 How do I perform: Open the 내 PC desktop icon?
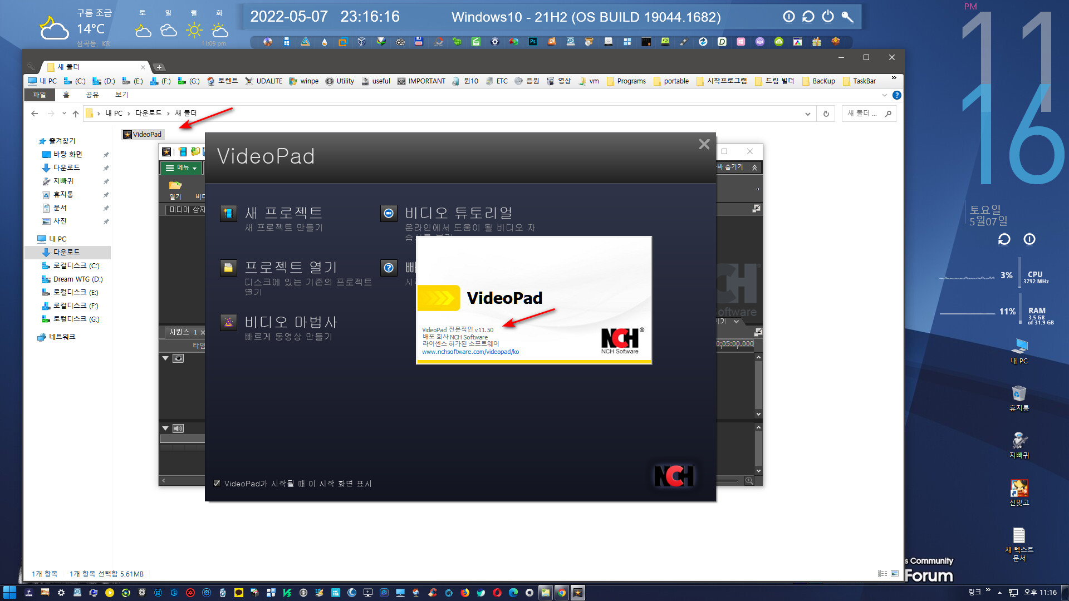pyautogui.click(x=1019, y=351)
